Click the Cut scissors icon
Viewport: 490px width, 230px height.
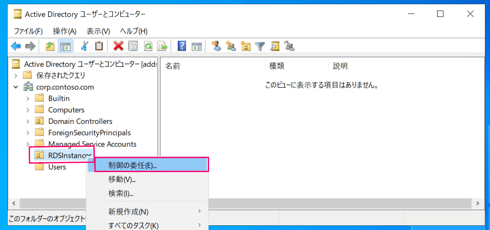tap(84, 47)
